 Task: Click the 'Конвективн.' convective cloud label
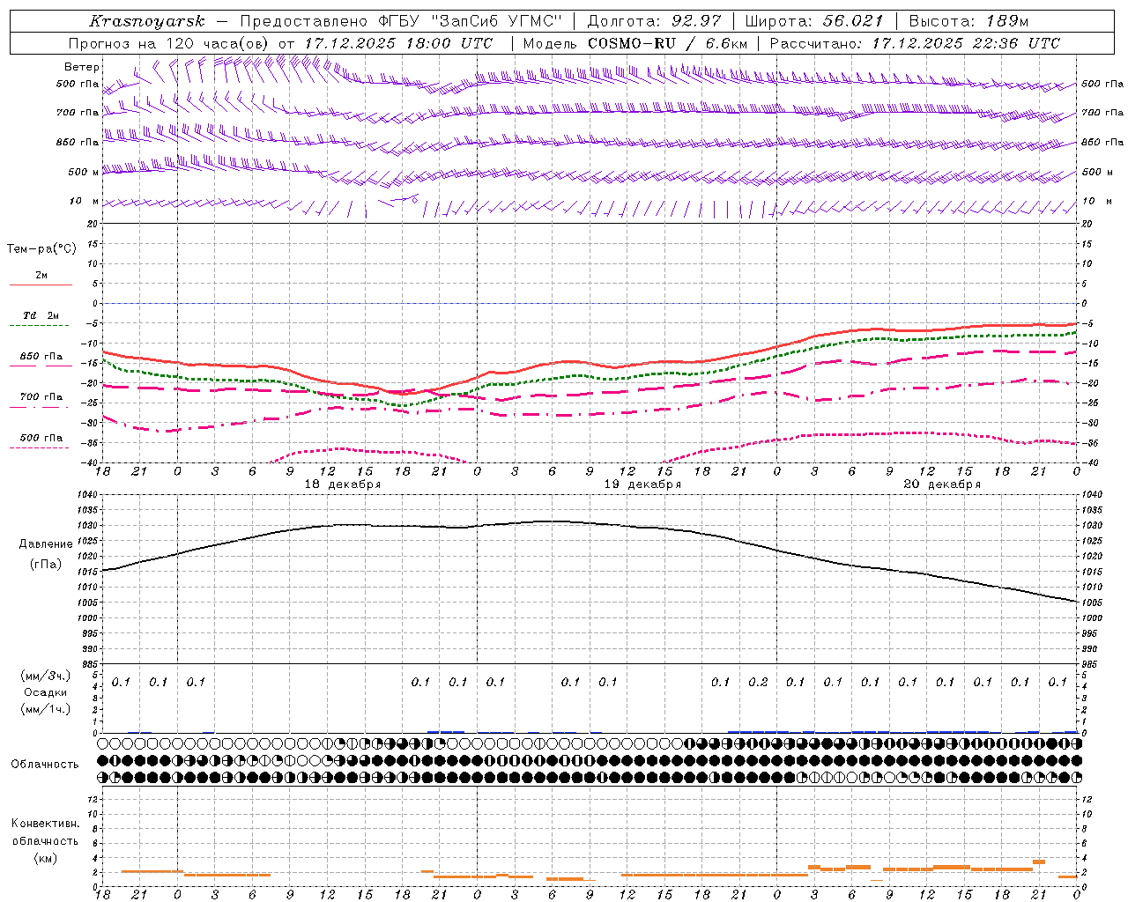pos(46,824)
